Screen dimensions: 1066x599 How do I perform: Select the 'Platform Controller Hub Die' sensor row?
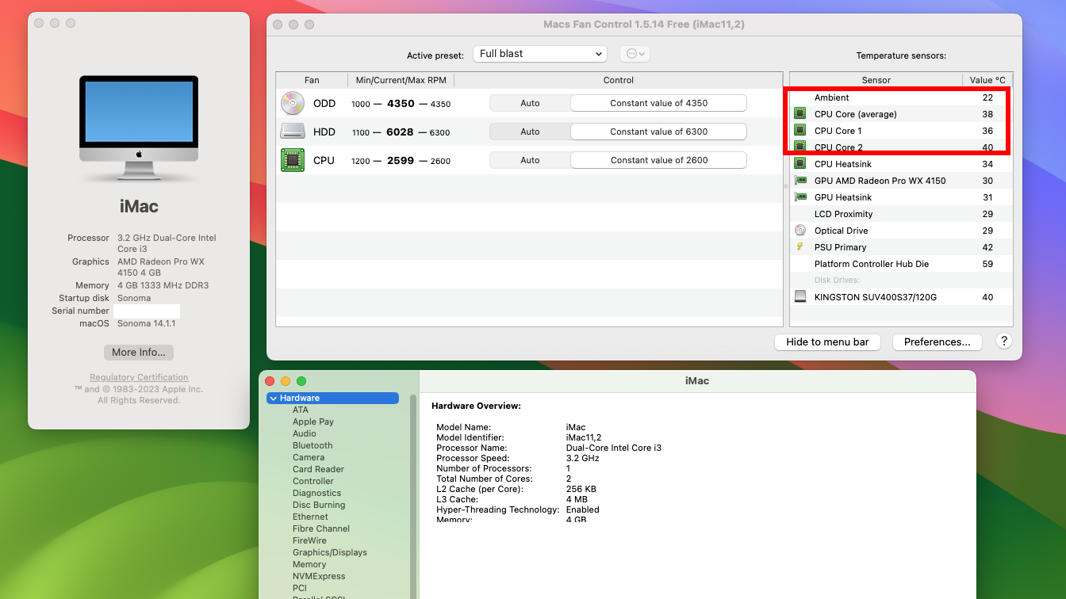pos(902,264)
